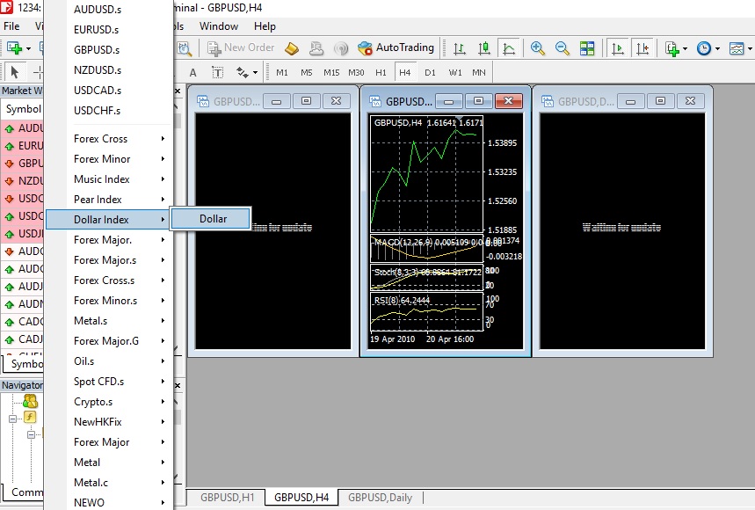Image resolution: width=755 pixels, height=510 pixels.
Task: Select EURUSD.s from the symbol menu
Action: [108, 29]
